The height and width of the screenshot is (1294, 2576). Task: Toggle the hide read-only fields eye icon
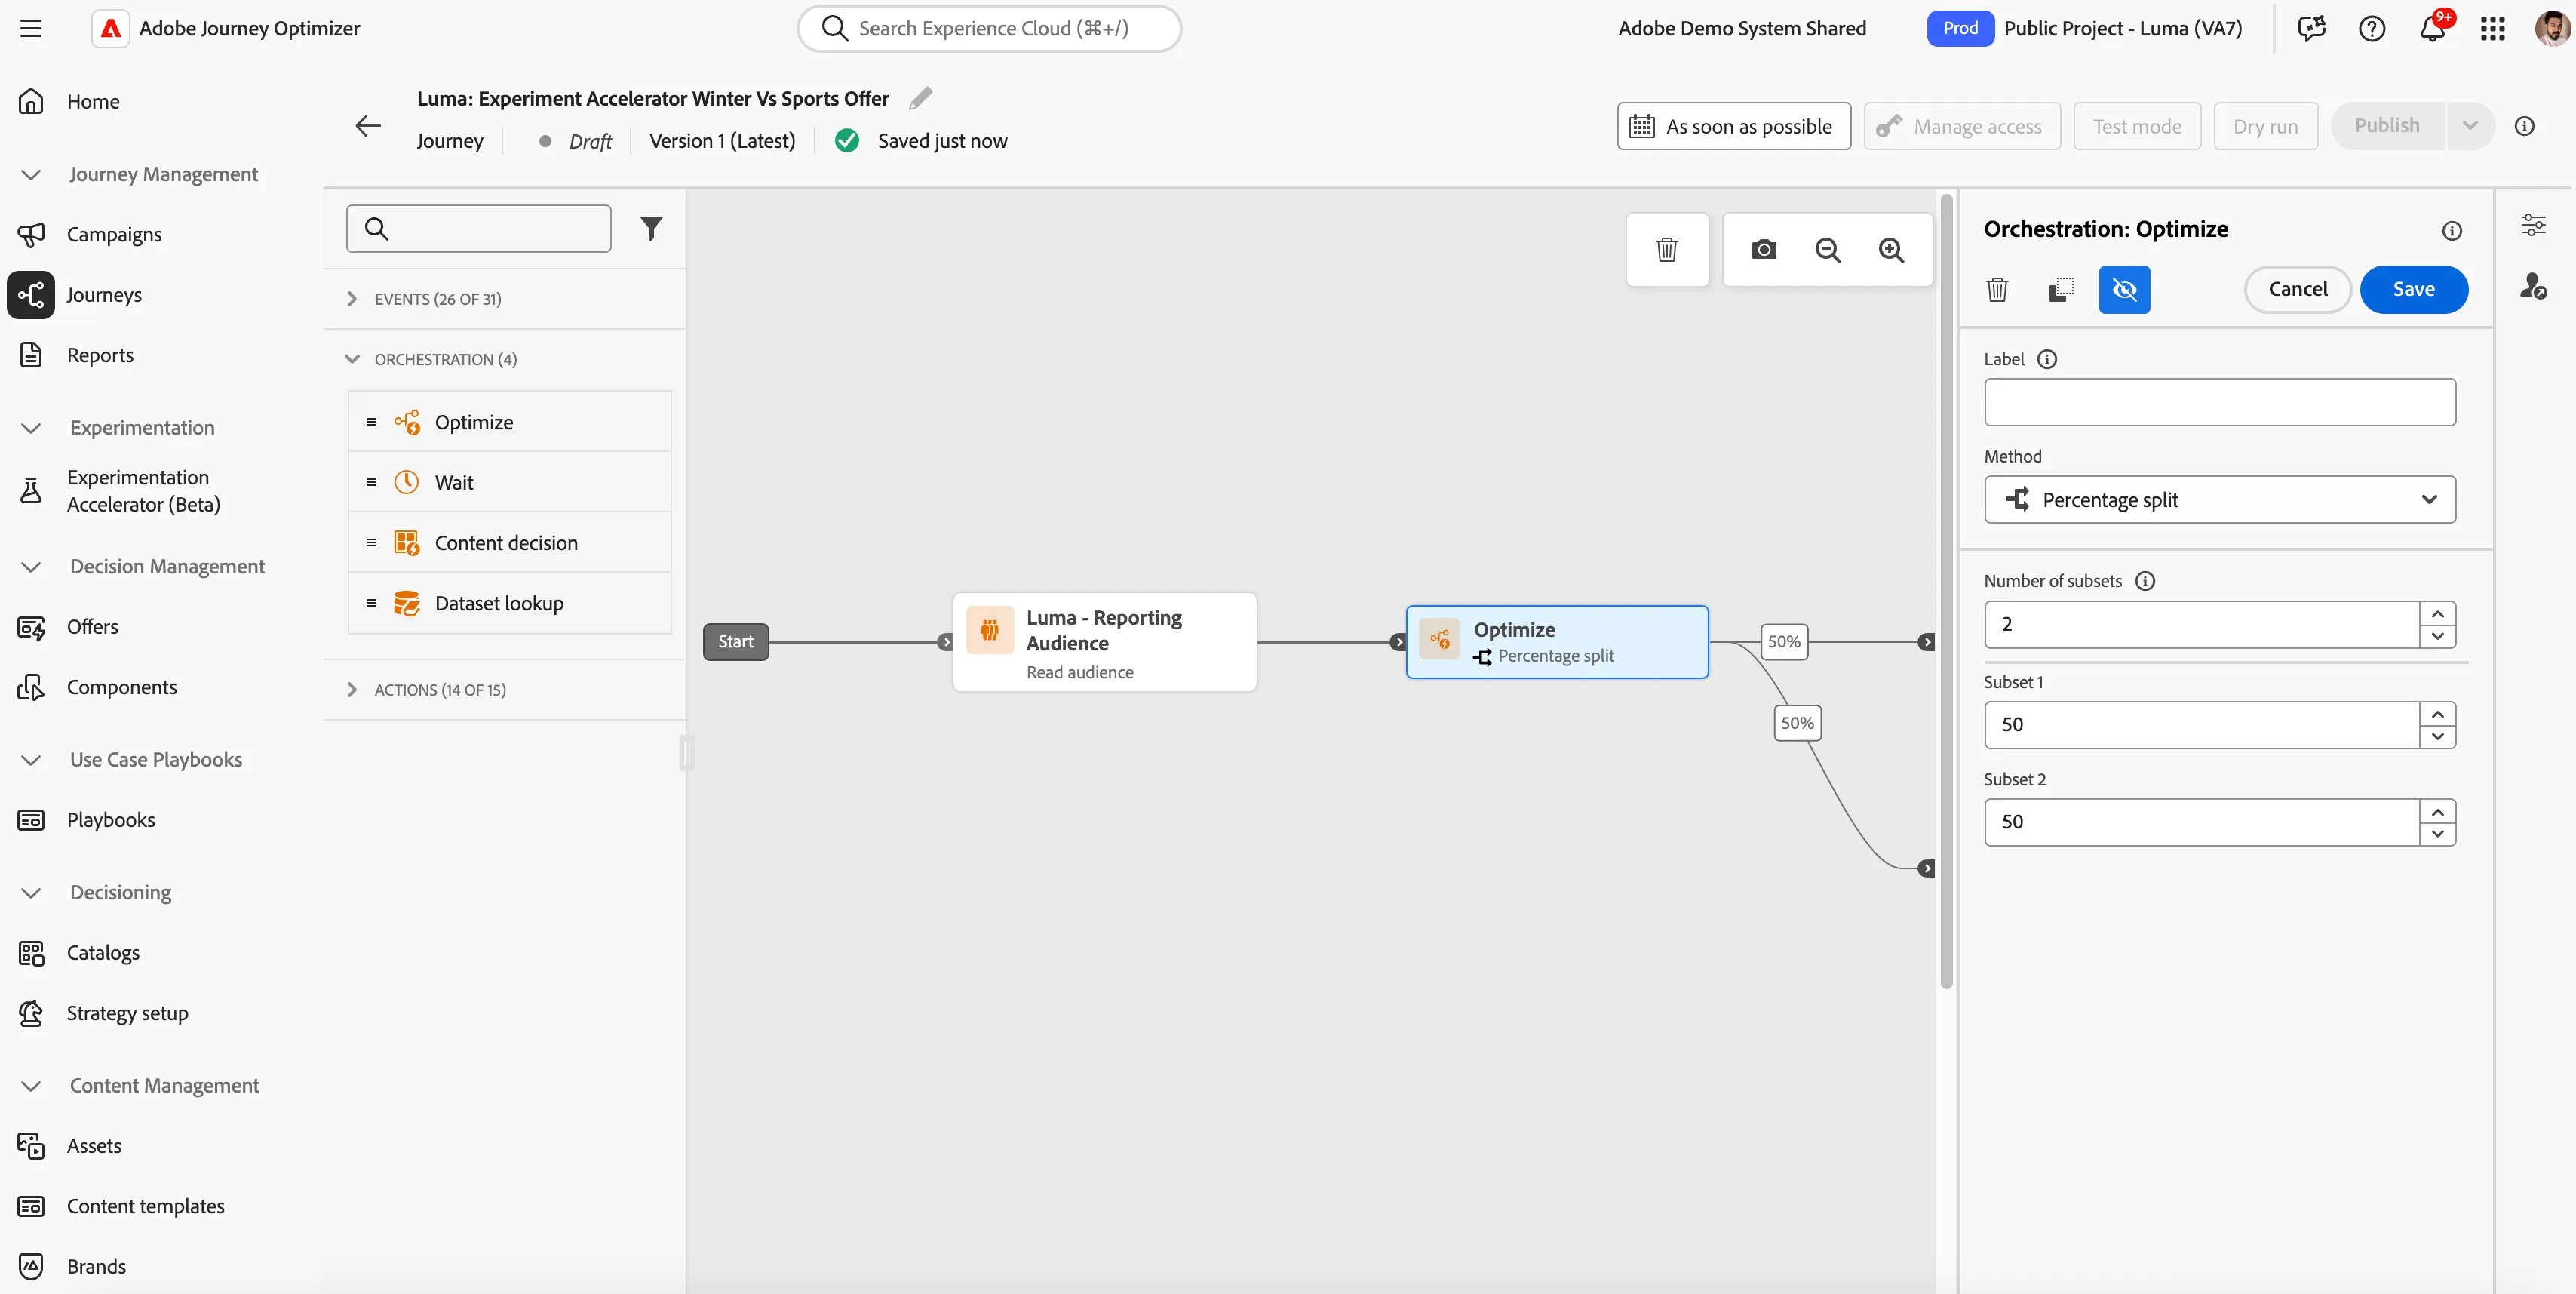(2124, 289)
